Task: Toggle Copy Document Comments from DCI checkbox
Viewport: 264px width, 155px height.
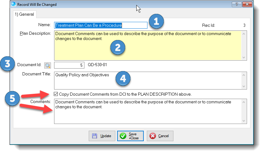Action: 56,94
